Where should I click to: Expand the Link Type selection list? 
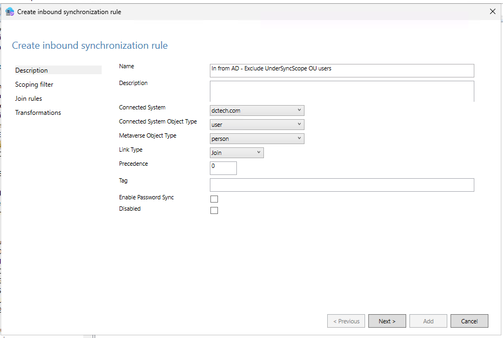point(258,152)
